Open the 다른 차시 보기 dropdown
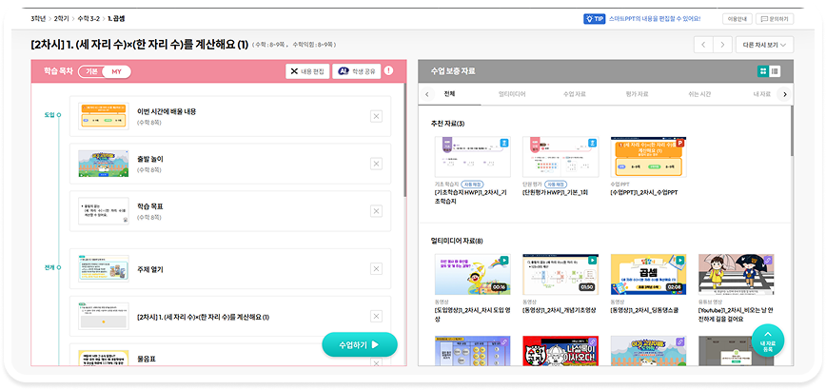Image resolution: width=826 pixels, height=390 pixels. 764,45
